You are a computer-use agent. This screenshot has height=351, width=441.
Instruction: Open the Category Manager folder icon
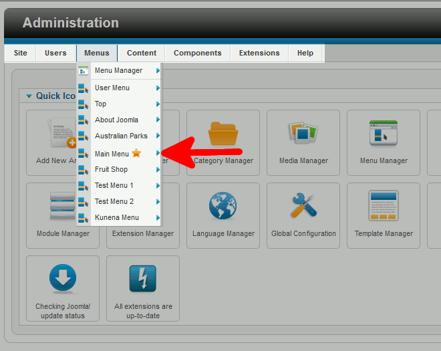tap(223, 134)
